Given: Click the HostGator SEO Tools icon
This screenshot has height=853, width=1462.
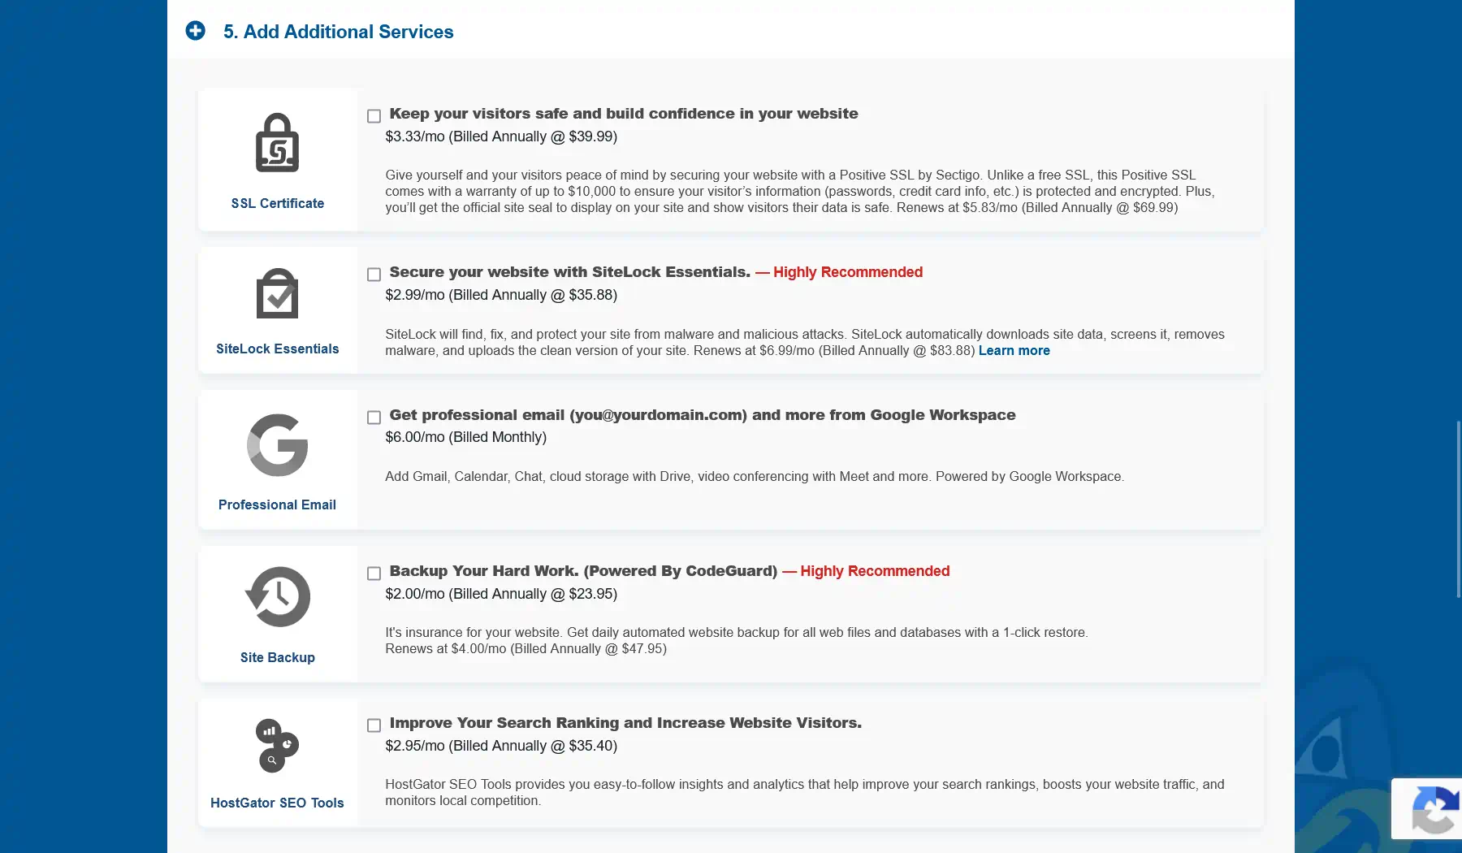Looking at the screenshot, I should pos(277,746).
